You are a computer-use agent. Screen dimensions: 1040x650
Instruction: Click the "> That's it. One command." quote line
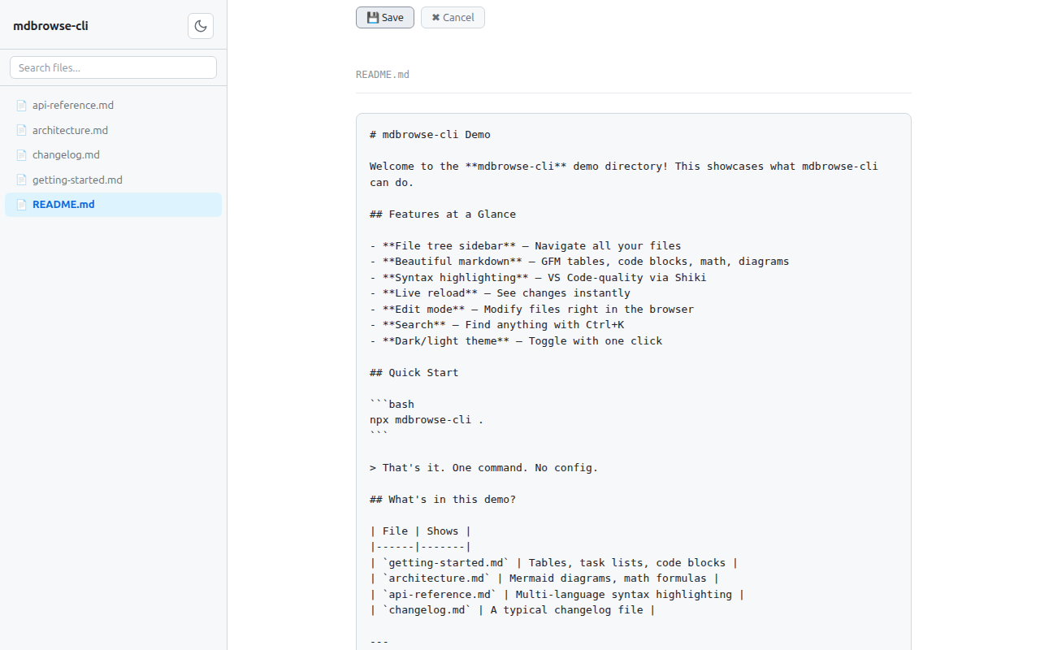[483, 468]
